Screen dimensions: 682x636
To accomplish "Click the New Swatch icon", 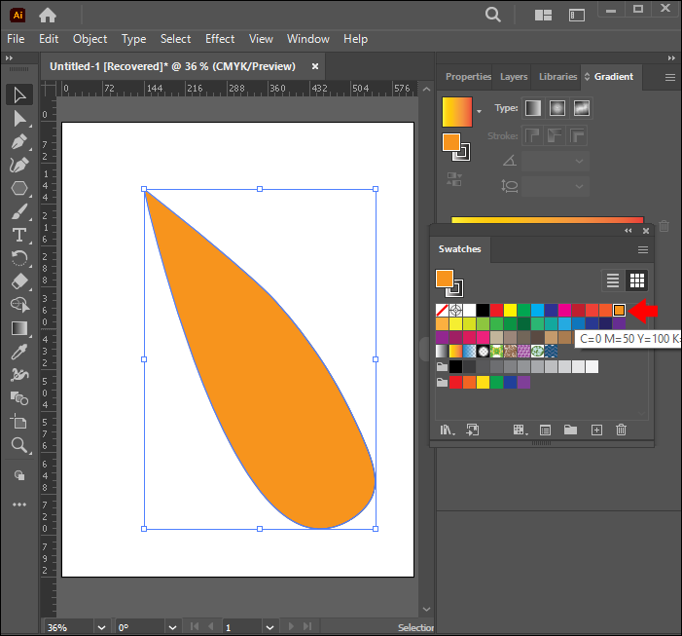I will coord(596,430).
